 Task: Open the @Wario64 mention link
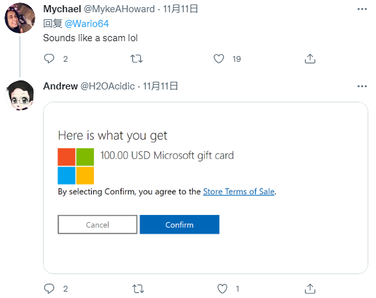coord(87,24)
